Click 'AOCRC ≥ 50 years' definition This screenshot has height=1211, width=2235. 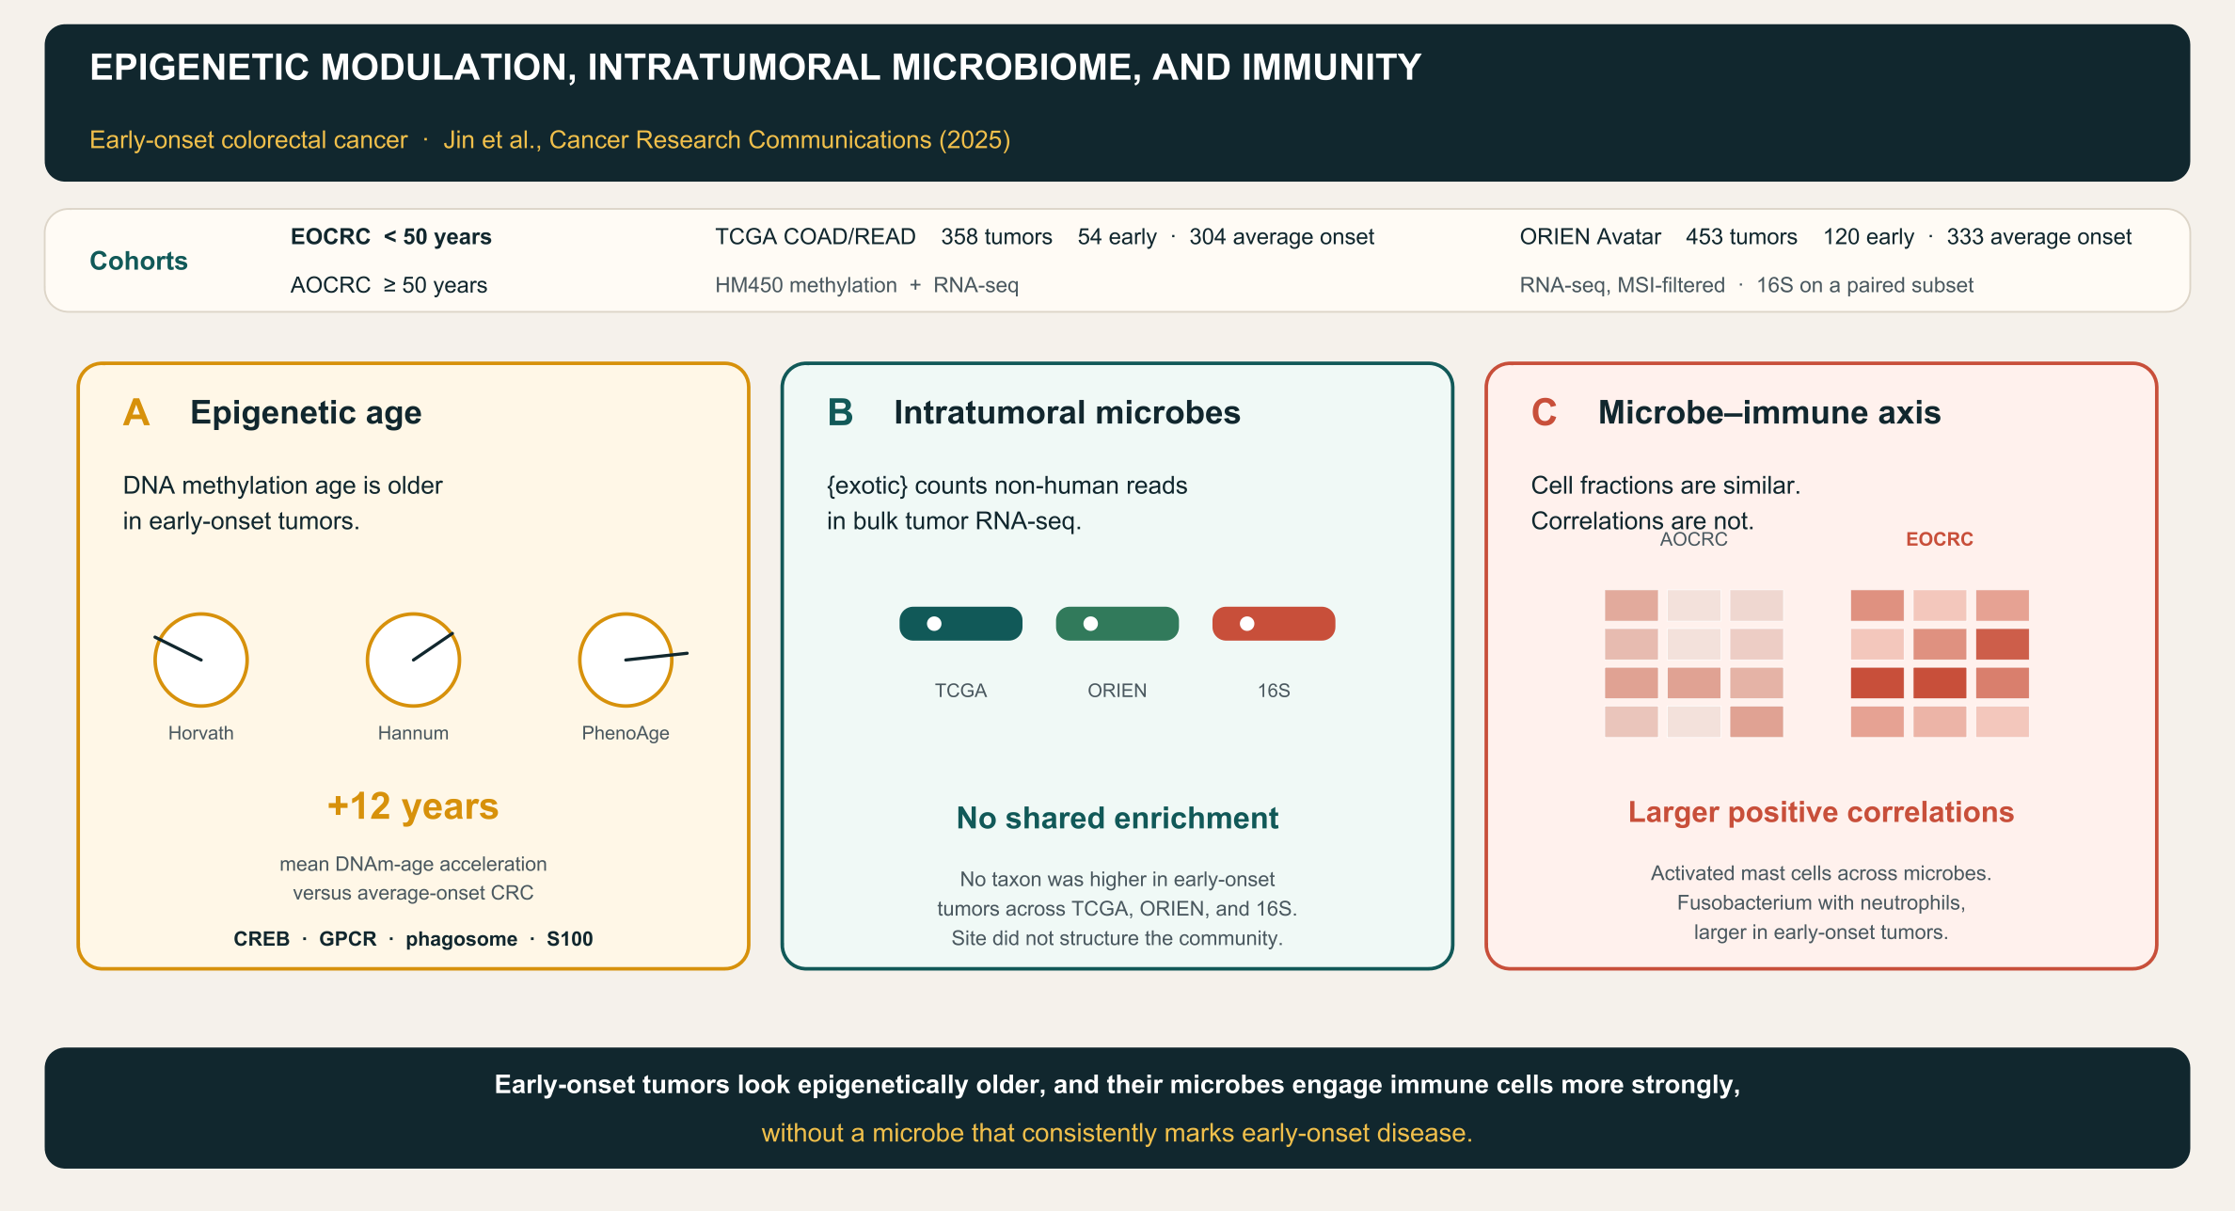388,285
